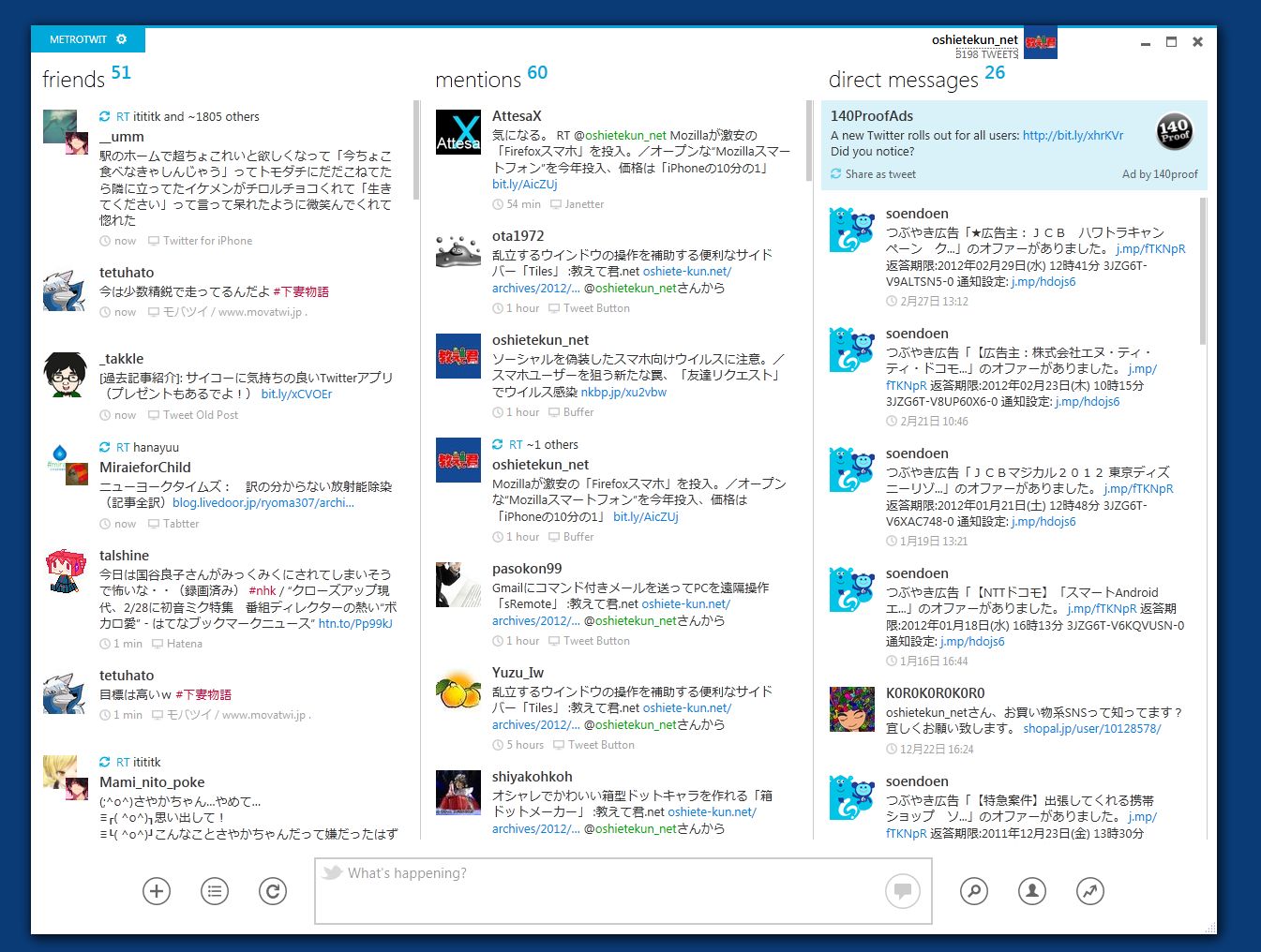Screen dimensions: 1261x952
Task: Open ota1972 avatar
Action: coord(458,252)
